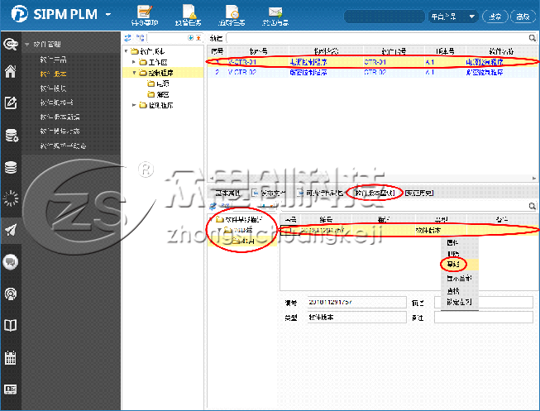Open the SIPM PLM dropdown arrow

click(108, 15)
